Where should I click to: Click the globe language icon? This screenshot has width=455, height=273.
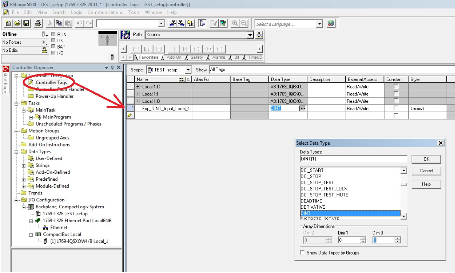tap(331, 24)
